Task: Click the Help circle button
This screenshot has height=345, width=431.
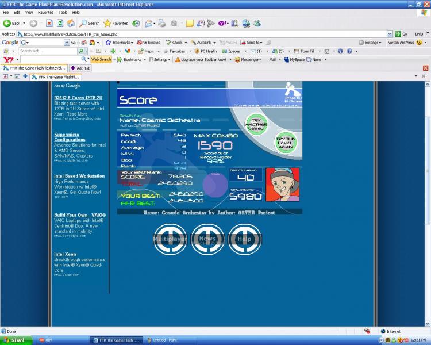Action: pos(244,239)
